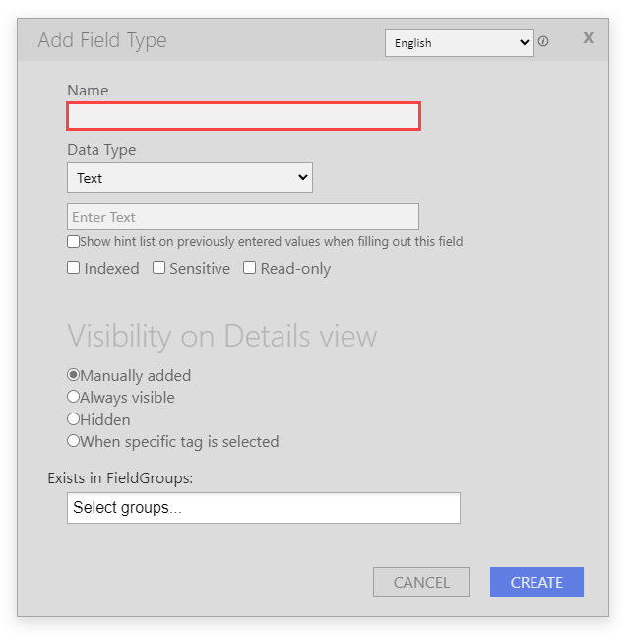626x635 pixels.
Task: Click the Exists in FieldGroups label
Action: [x=120, y=478]
